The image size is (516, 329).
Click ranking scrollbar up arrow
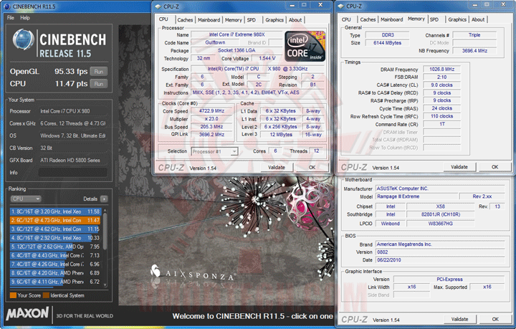[105, 210]
